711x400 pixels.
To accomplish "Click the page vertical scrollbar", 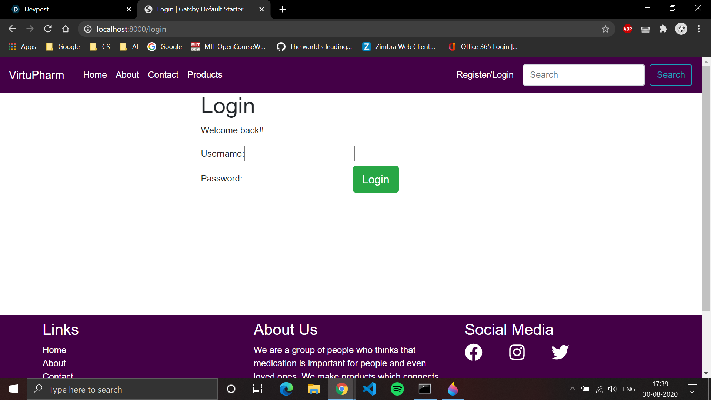I will (706, 185).
